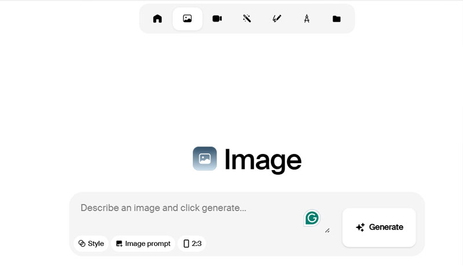The width and height of the screenshot is (463, 265).
Task: Click the overlapping circles Style icon
Action: click(82, 244)
